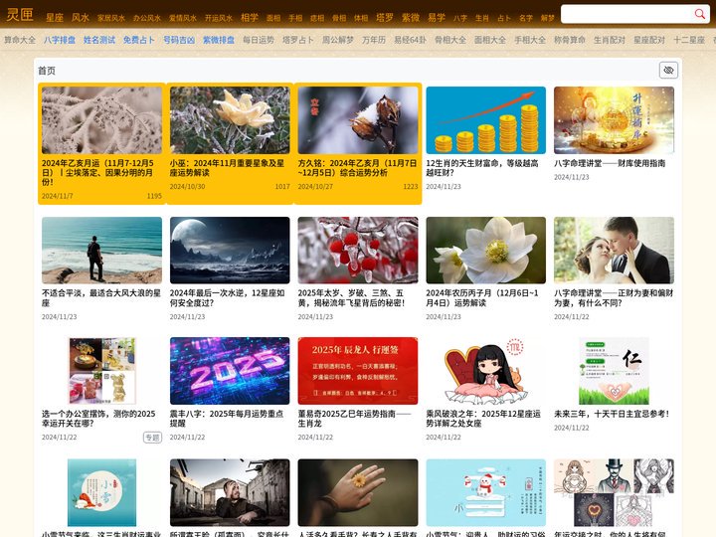Open the man on beach thumbnail

pos(101,251)
